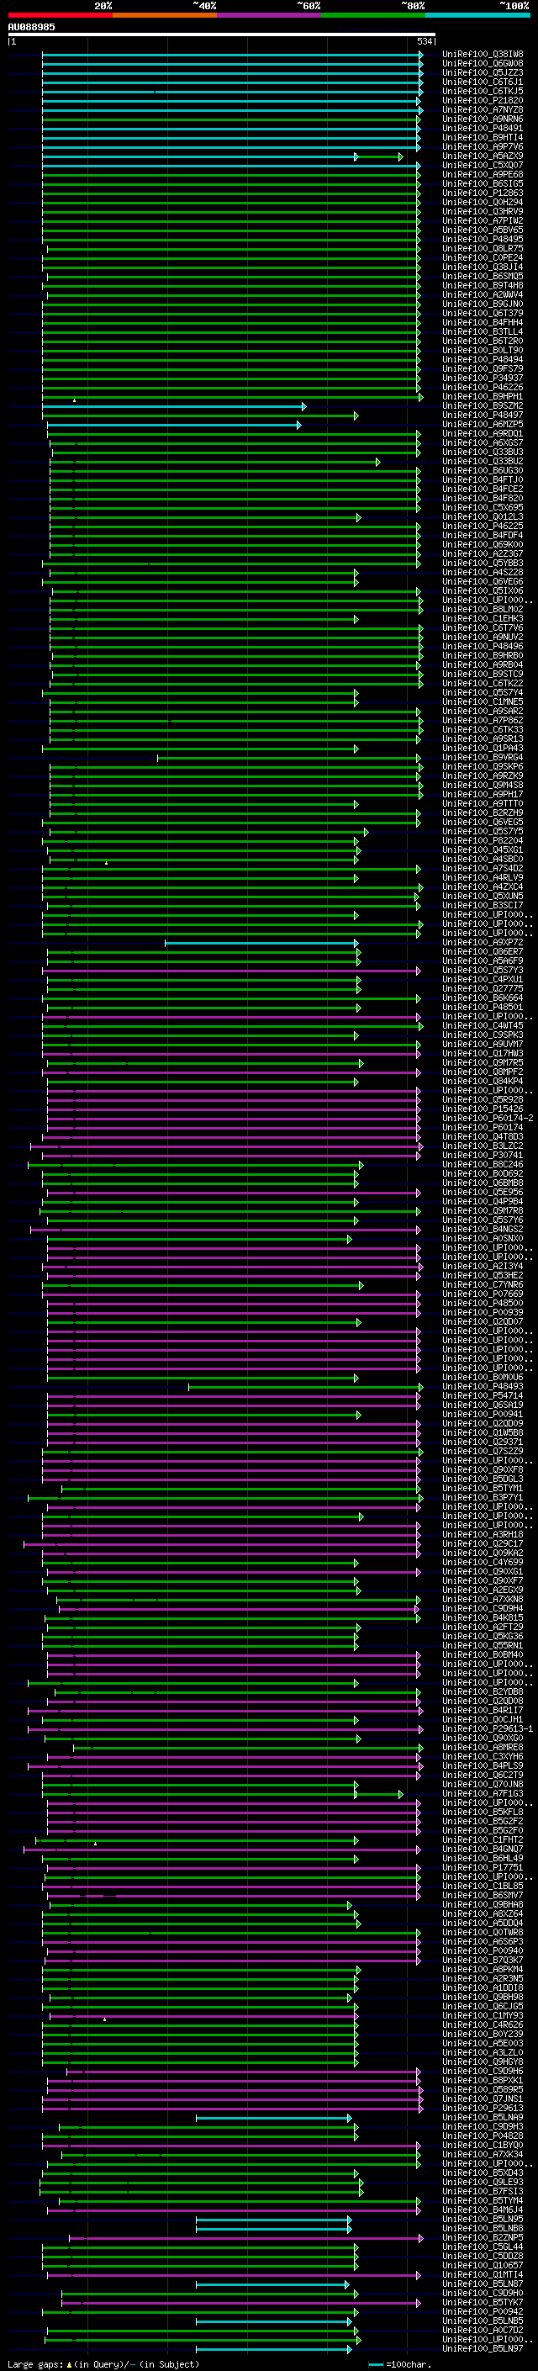Screen dimensions: 538x2371
Task: Select label UniRef100_Q86ER7
Action: click(x=483, y=953)
